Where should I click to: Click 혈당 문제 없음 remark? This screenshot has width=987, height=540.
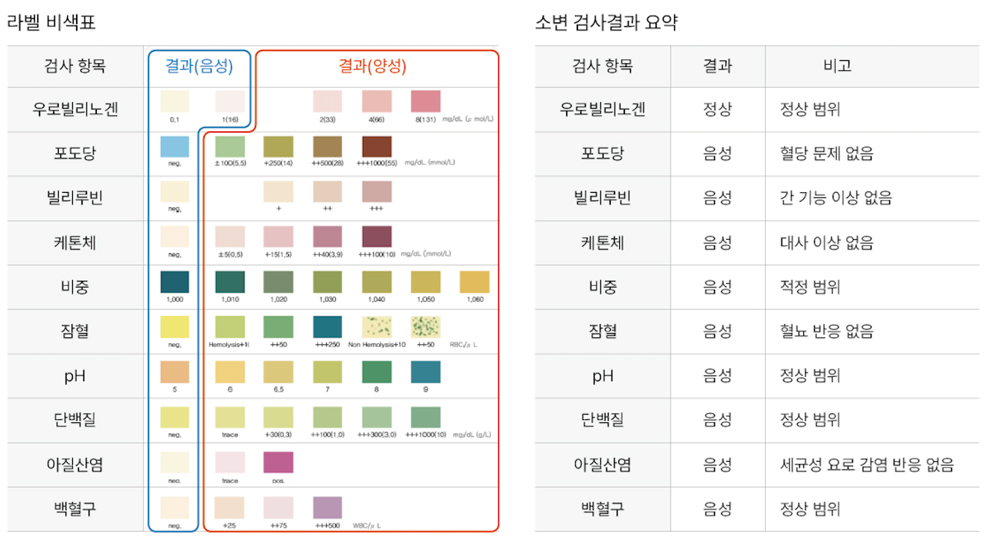click(x=827, y=154)
